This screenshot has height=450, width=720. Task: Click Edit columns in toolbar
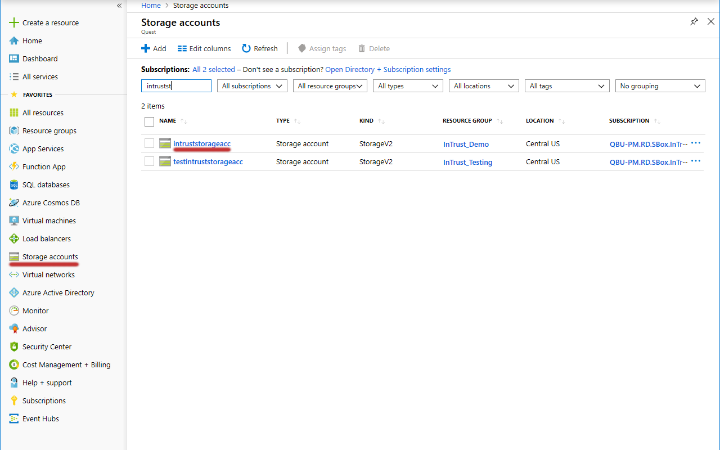tap(204, 48)
